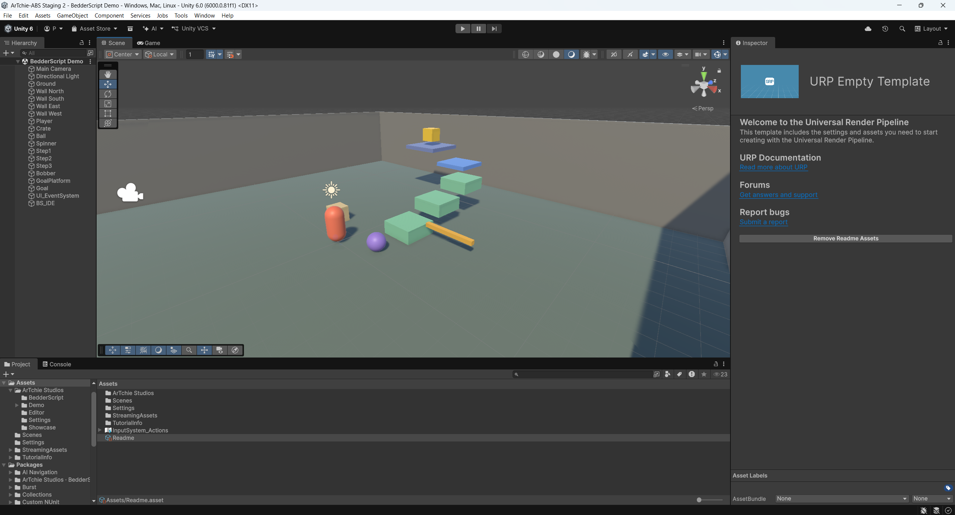This screenshot has width=955, height=515.
Task: Open the Undo History icon
Action: tap(885, 29)
